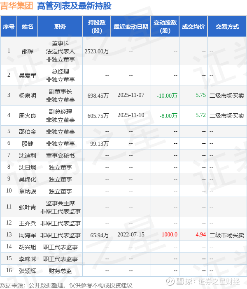Click the -8.00万 change value

click(168, 116)
